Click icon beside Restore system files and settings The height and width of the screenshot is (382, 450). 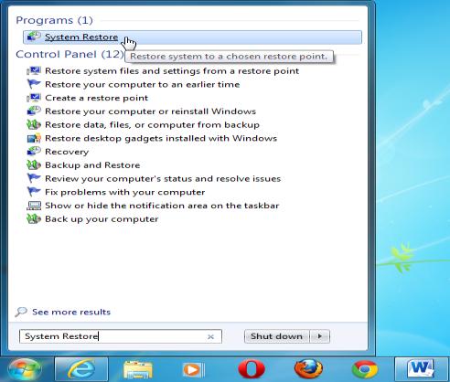pyautogui.click(x=34, y=70)
